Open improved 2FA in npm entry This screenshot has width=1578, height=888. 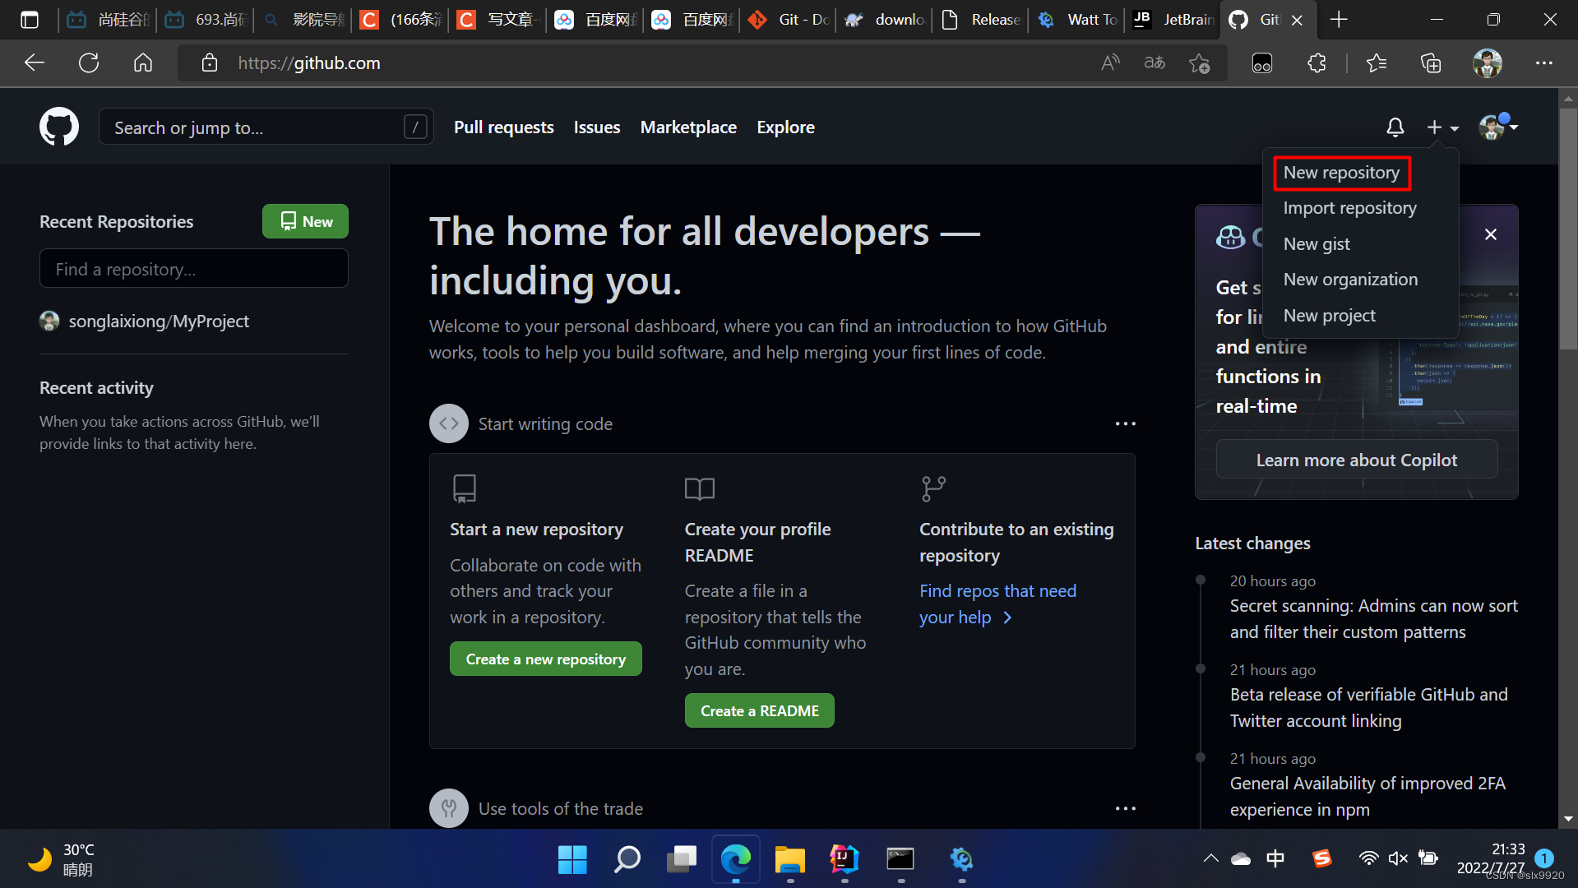(x=1367, y=797)
